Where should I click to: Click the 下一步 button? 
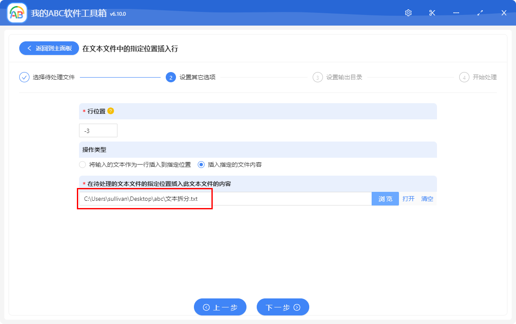(x=283, y=307)
